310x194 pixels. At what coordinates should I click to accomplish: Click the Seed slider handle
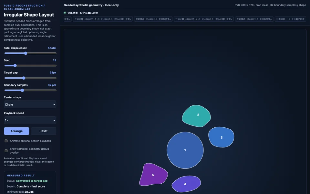tap(15, 66)
